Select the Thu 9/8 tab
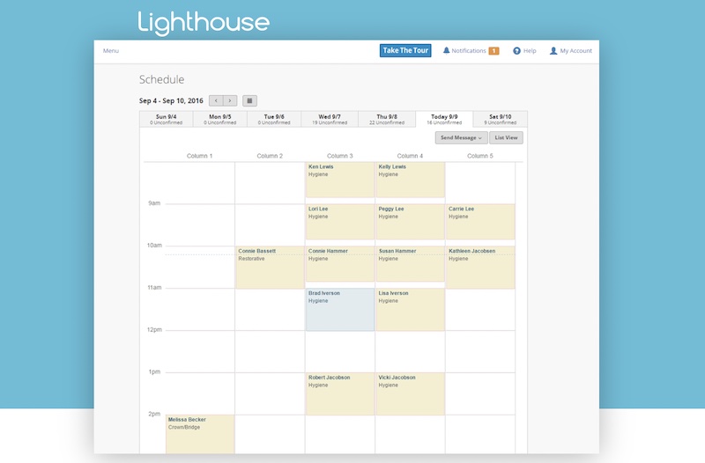 387,119
